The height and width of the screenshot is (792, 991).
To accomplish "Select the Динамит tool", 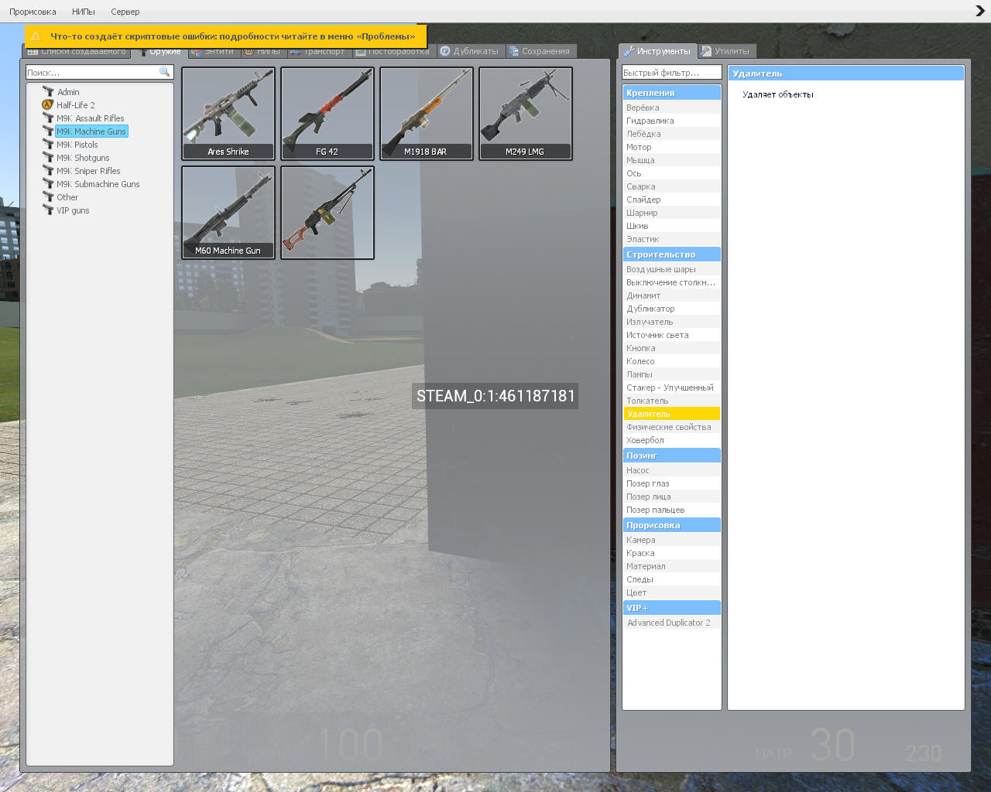I will [672, 295].
